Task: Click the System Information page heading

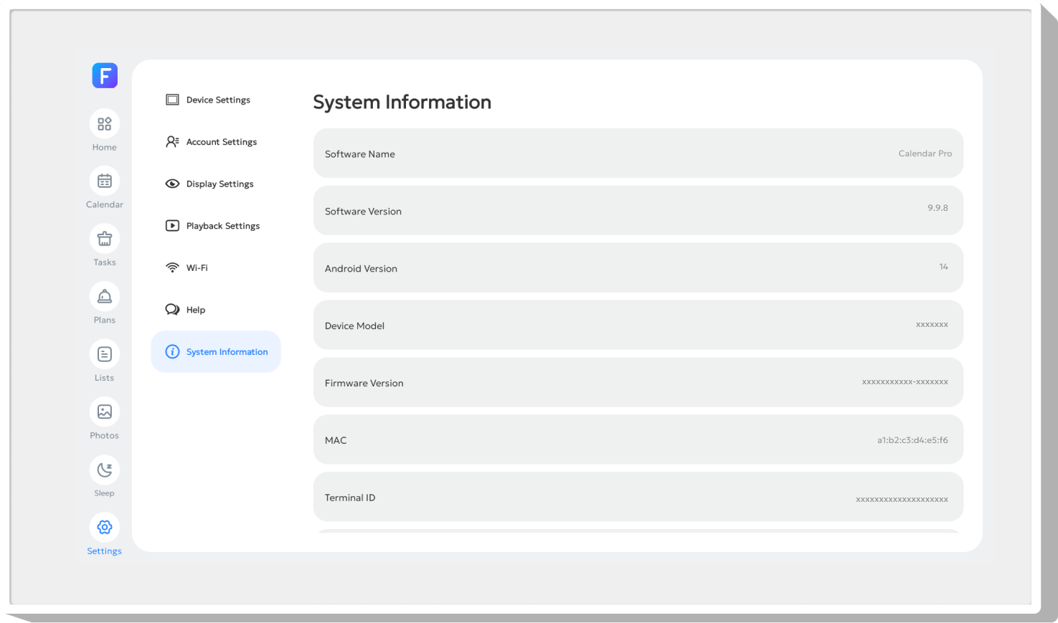Action: 402,103
